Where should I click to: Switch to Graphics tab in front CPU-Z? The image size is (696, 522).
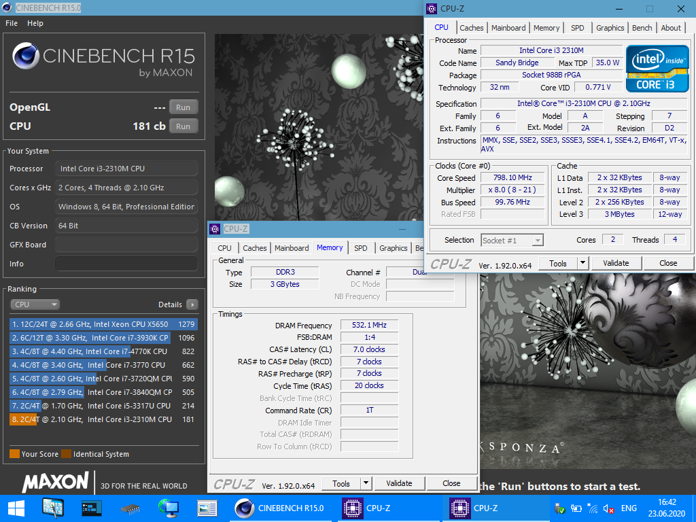[x=610, y=27]
